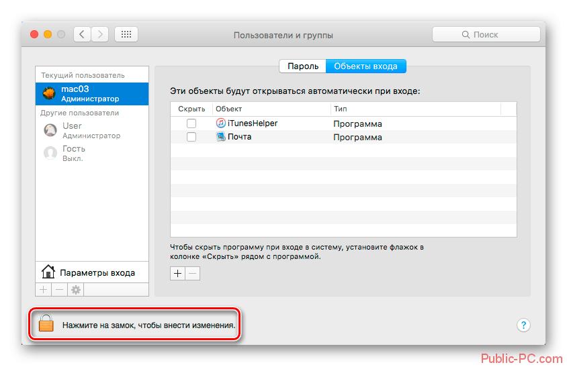This screenshot has width=567, height=367.
Task: Click the Гость guest avatar icon
Action: (50, 153)
